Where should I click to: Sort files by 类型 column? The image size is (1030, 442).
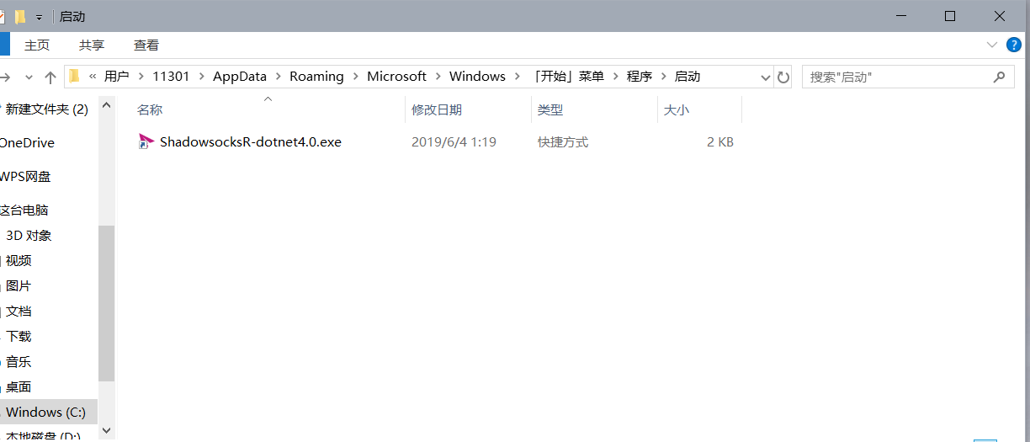click(x=550, y=109)
